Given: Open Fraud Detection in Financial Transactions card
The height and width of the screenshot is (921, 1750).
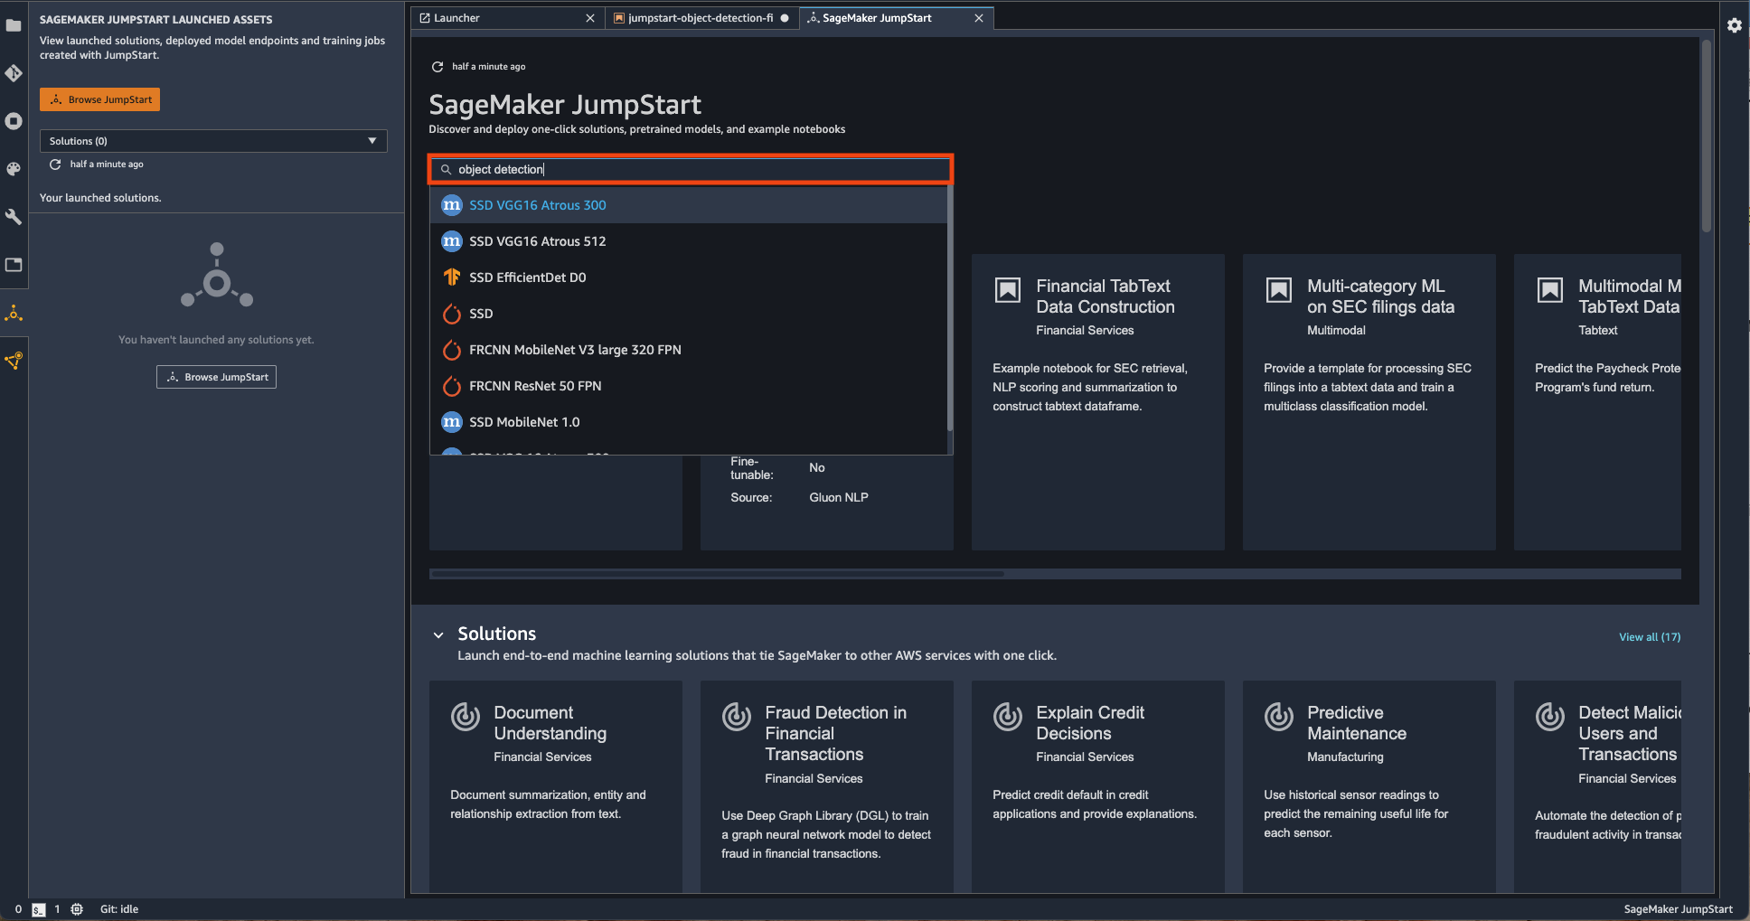Looking at the screenshot, I should [827, 786].
